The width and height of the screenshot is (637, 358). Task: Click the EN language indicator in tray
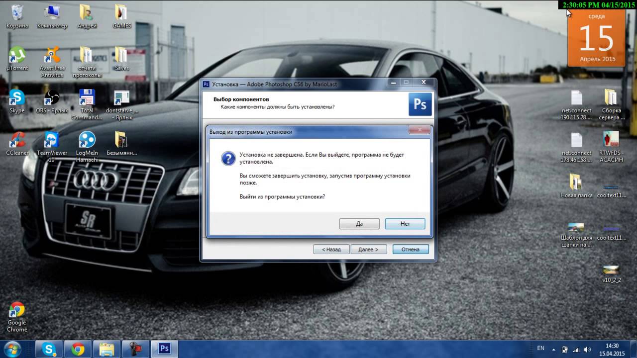point(541,348)
